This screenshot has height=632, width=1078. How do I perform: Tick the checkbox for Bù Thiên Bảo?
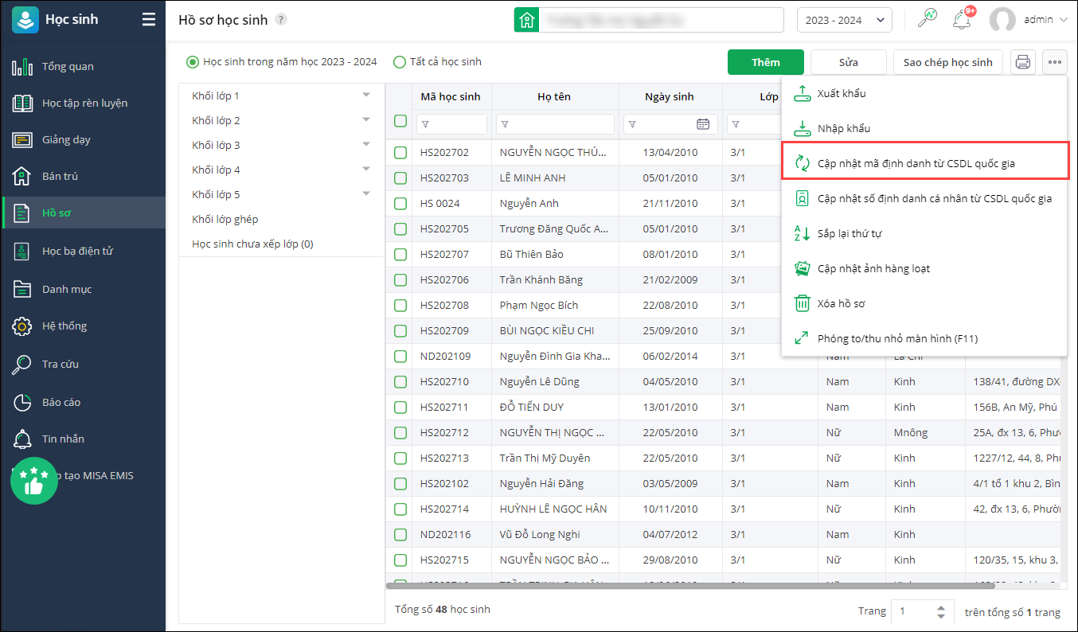pos(400,255)
